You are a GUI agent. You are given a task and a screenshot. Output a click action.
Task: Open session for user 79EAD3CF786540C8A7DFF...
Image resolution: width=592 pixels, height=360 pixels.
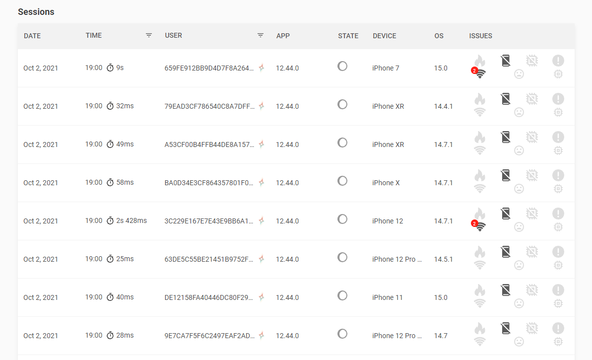[x=209, y=106]
